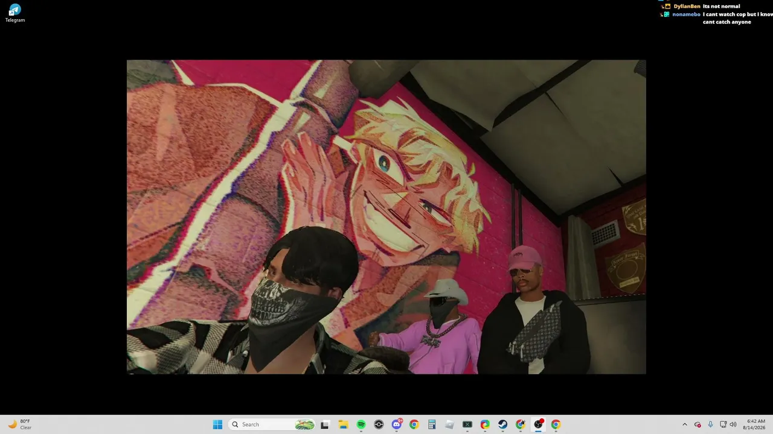This screenshot has width=773, height=434.
Task: Open the Windows Start menu
Action: click(x=217, y=424)
